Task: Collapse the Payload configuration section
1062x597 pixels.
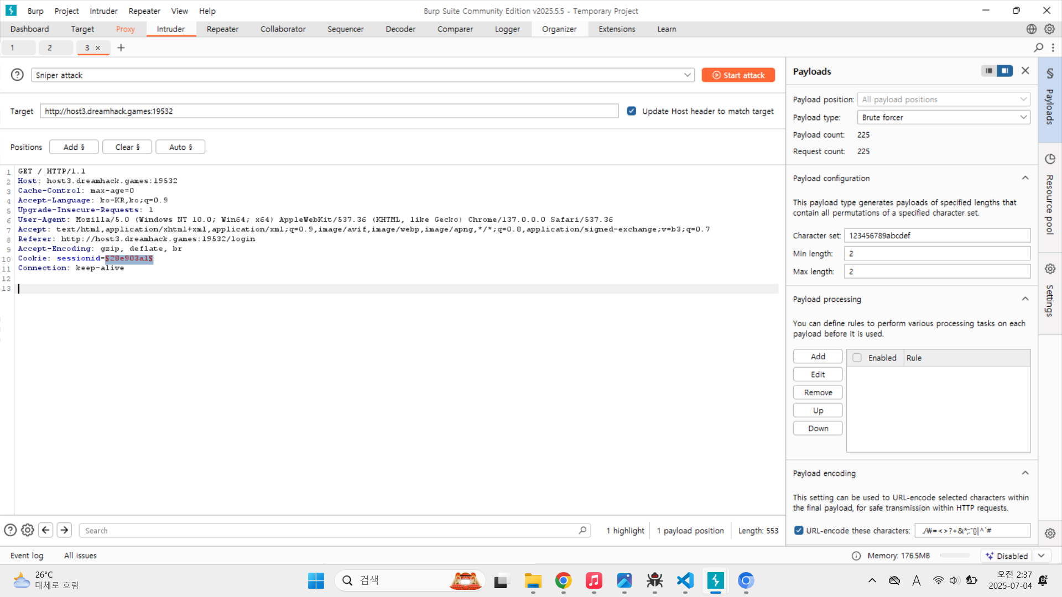Action: click(1024, 178)
